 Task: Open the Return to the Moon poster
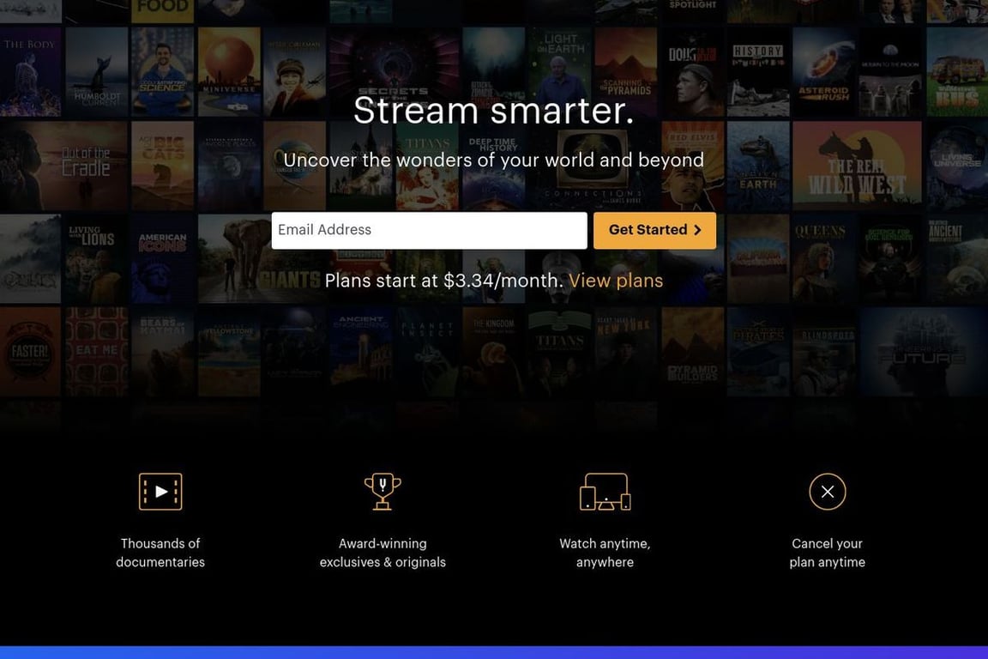coord(890,72)
